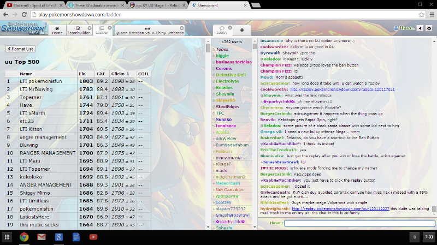
Task: Select user Relados in user list
Action: 224,88
